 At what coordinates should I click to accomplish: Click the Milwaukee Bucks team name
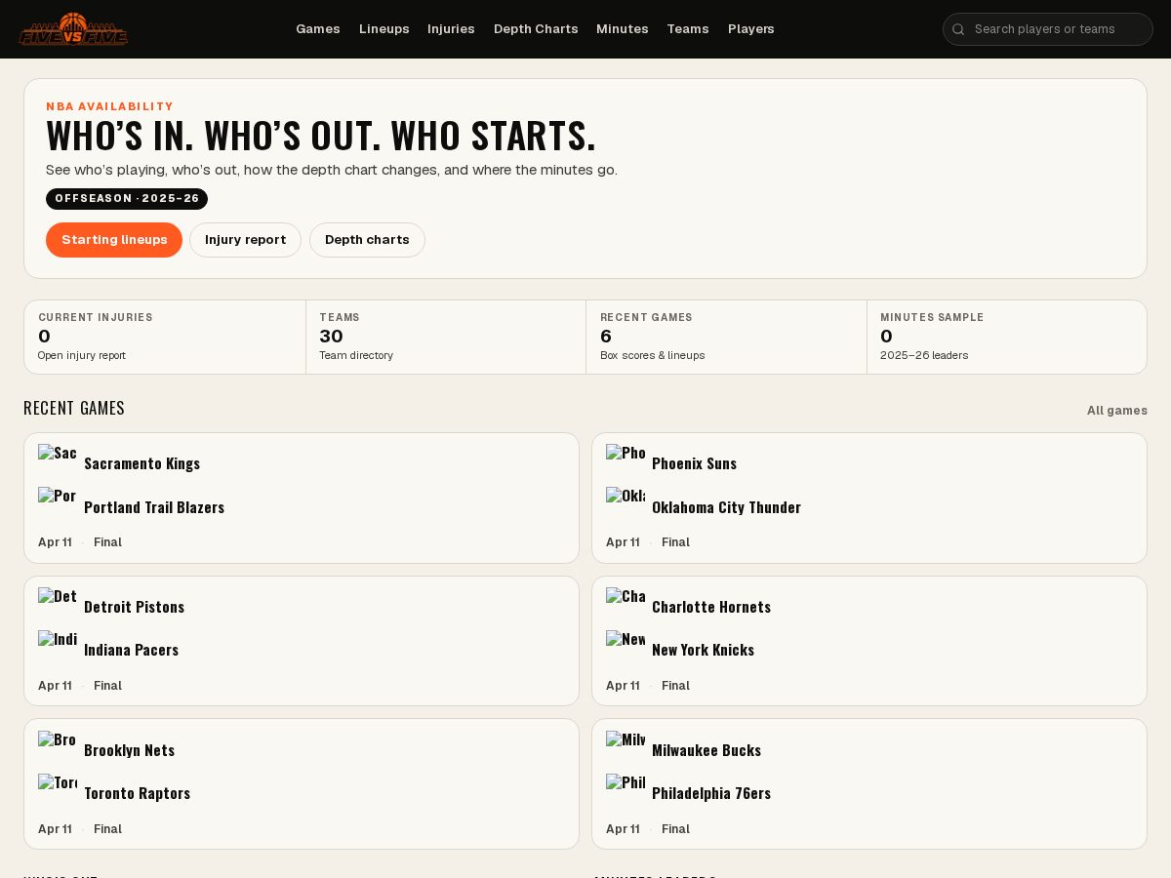(707, 750)
